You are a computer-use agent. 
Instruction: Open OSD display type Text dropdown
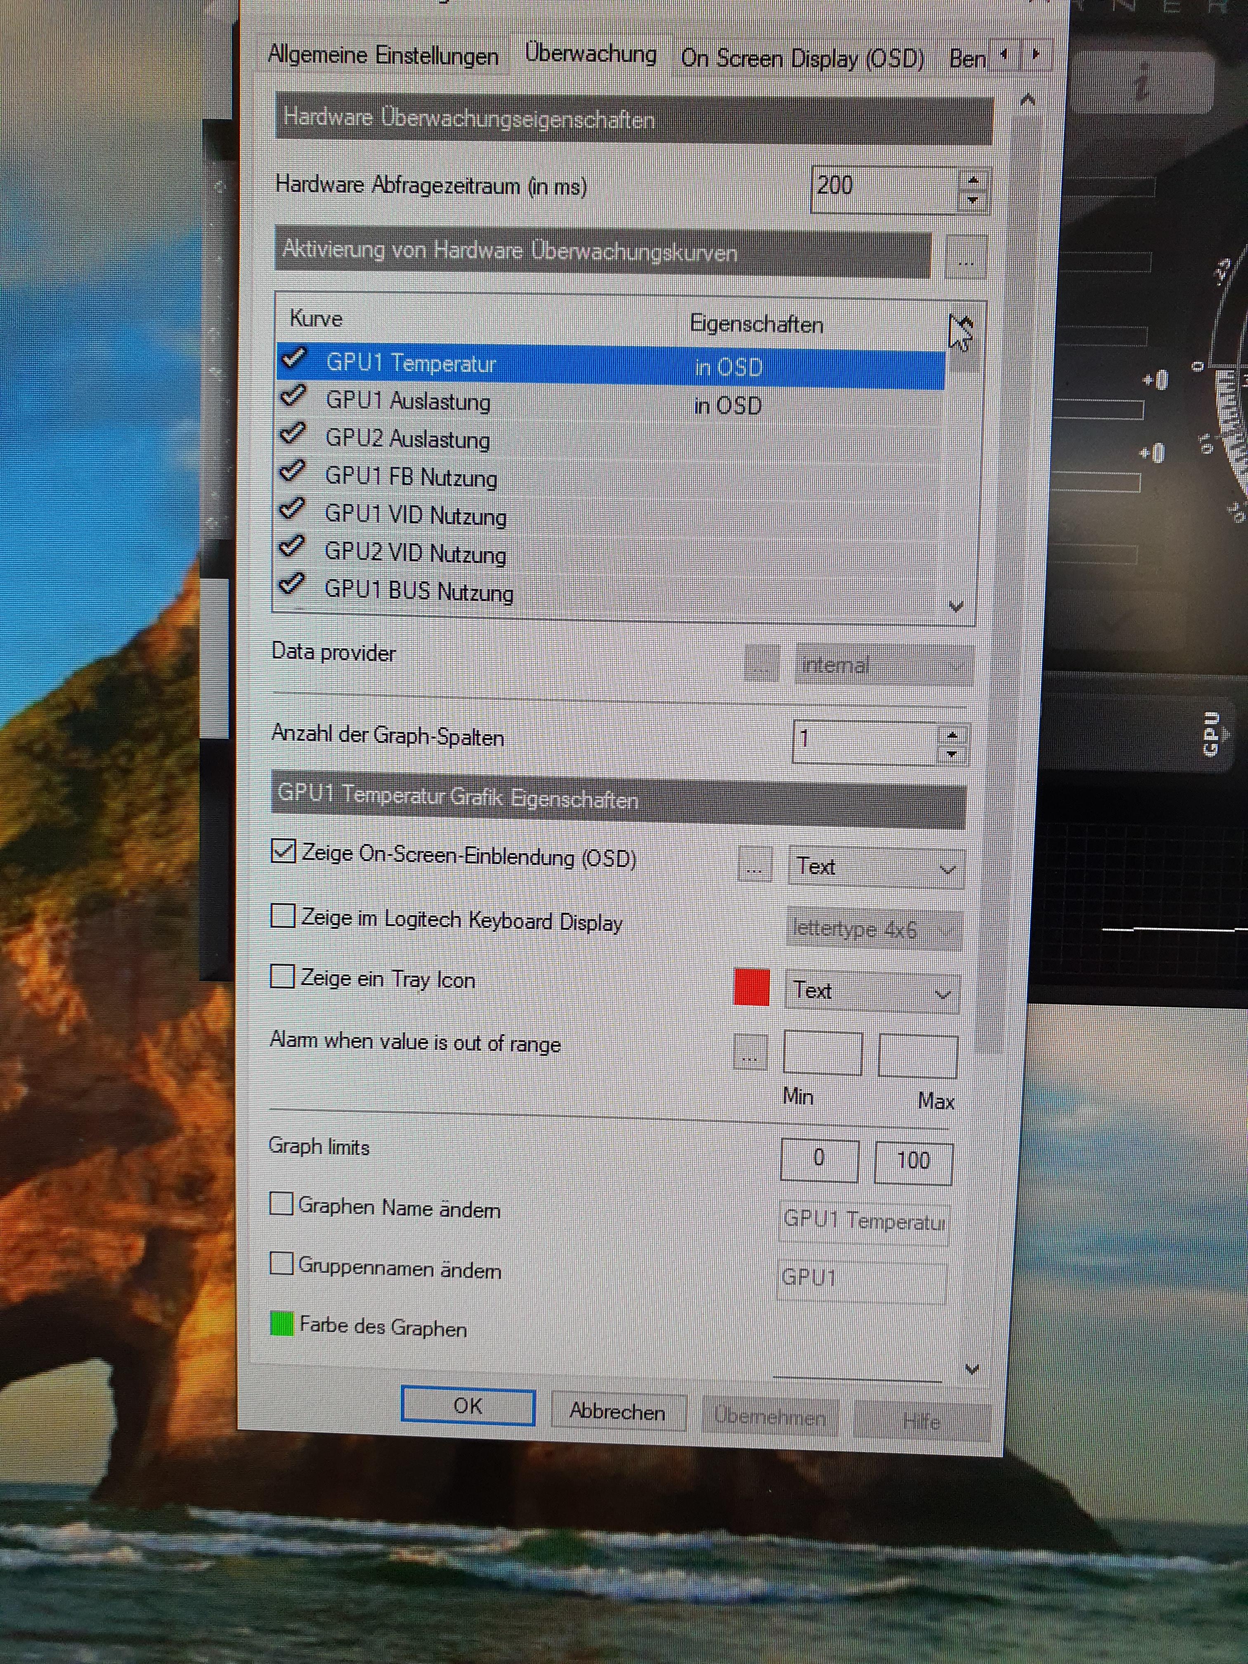[876, 868]
